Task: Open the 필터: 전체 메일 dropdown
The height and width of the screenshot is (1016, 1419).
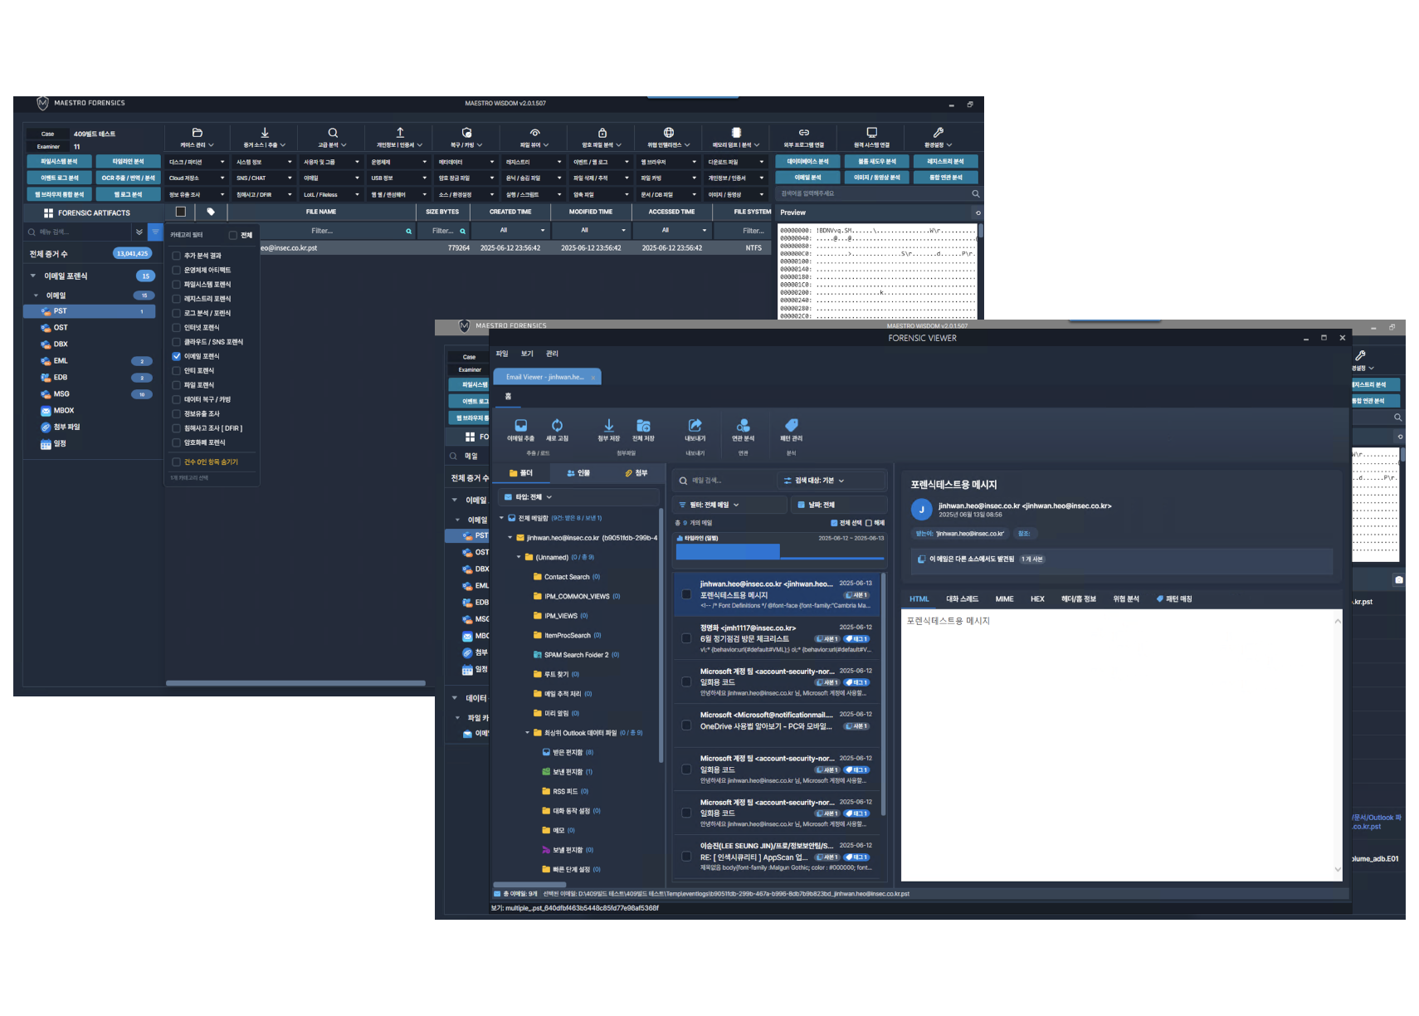Action: coord(729,505)
